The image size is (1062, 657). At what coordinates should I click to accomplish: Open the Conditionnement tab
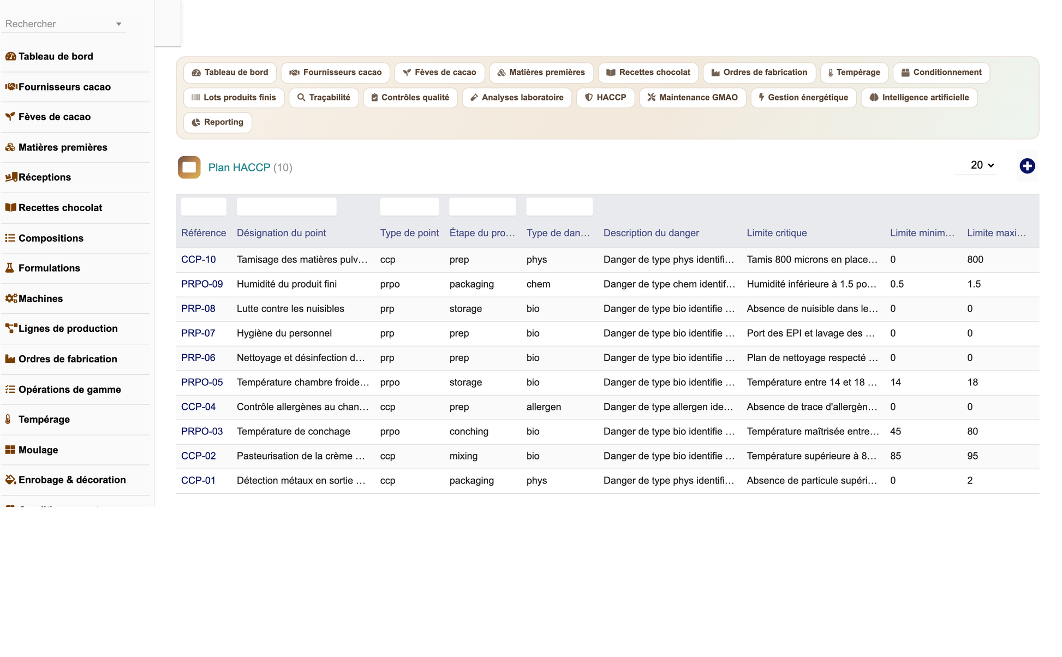(941, 73)
